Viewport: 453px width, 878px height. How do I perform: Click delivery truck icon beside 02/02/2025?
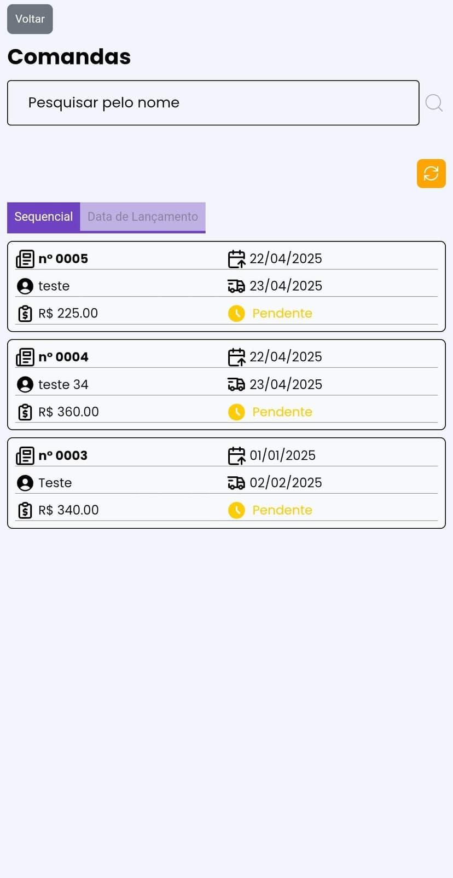(236, 483)
